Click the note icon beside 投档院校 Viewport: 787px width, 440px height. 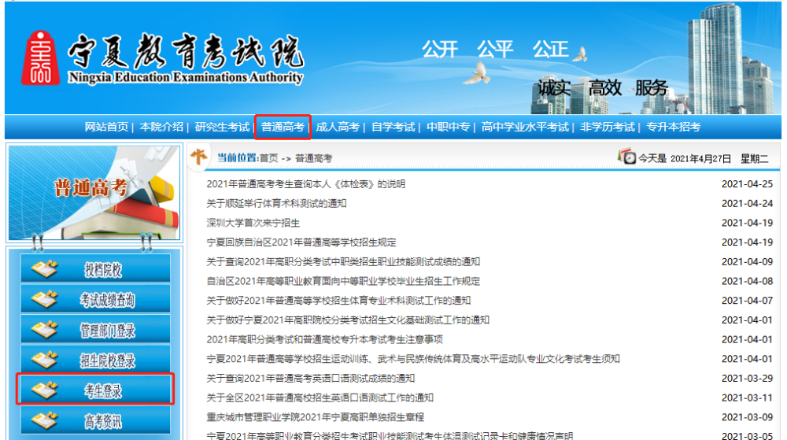(x=44, y=269)
